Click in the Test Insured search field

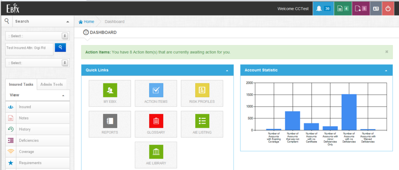(x=29, y=49)
